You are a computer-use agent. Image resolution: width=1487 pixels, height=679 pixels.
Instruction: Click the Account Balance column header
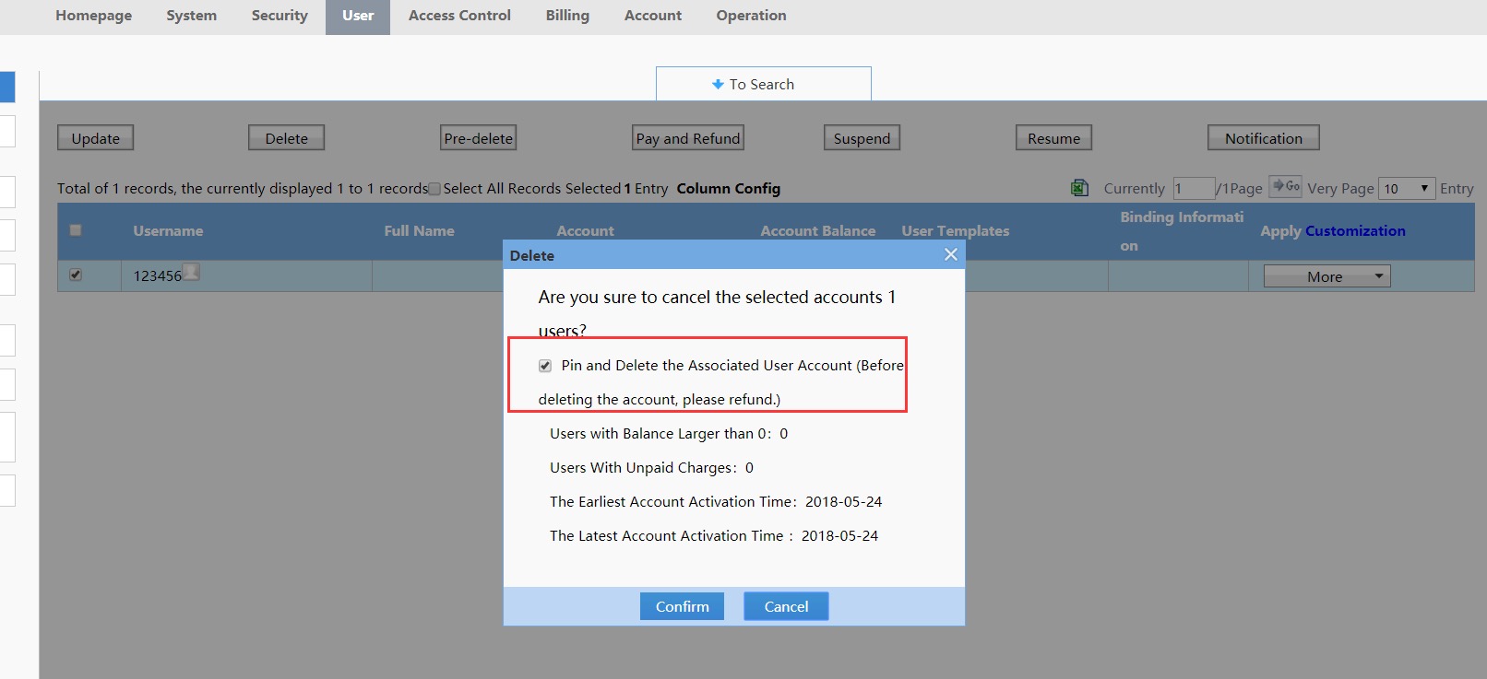point(817,231)
